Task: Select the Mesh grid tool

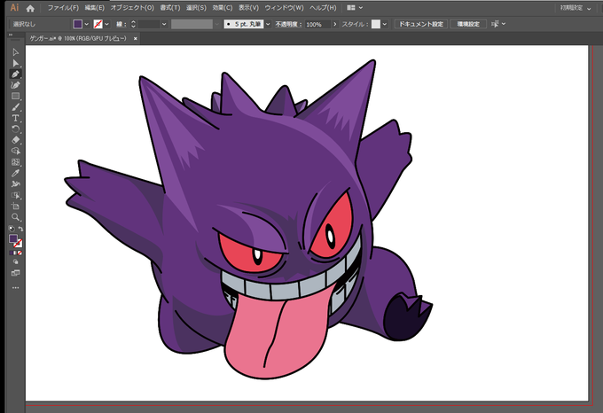Action: pos(15,162)
